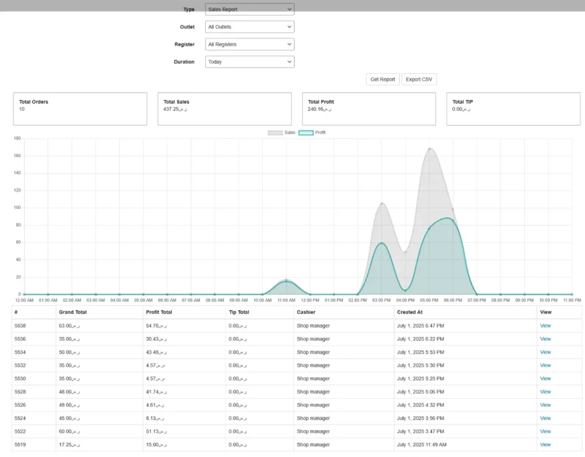Click View link for order 5534
The image size is (585, 457).
tap(545, 352)
